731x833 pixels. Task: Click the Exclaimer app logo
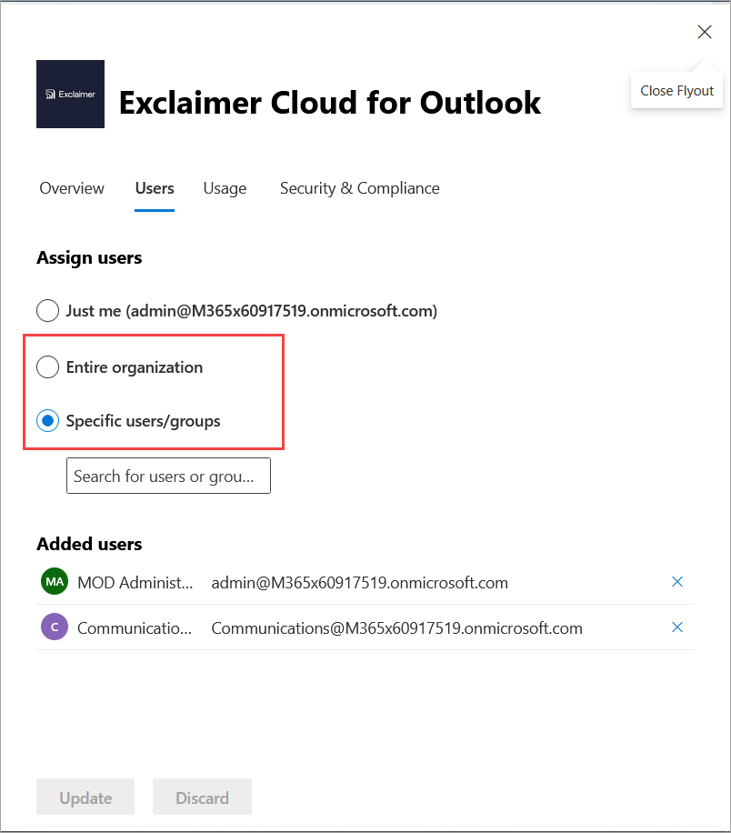tap(70, 94)
